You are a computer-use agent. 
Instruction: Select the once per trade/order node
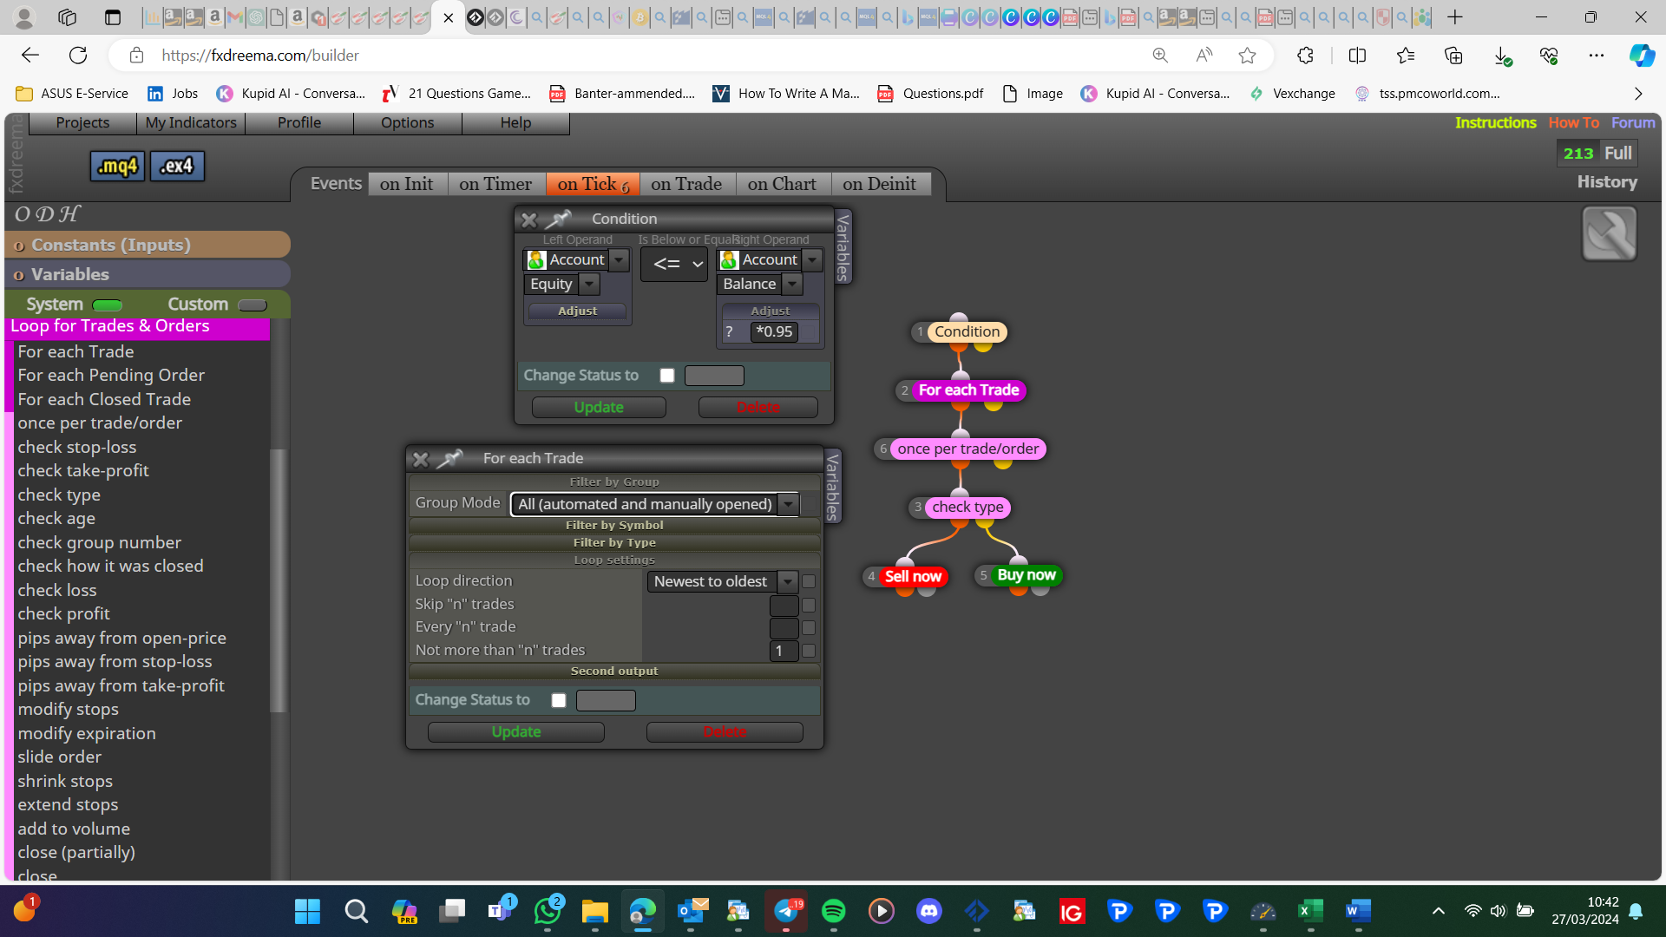[x=967, y=449]
